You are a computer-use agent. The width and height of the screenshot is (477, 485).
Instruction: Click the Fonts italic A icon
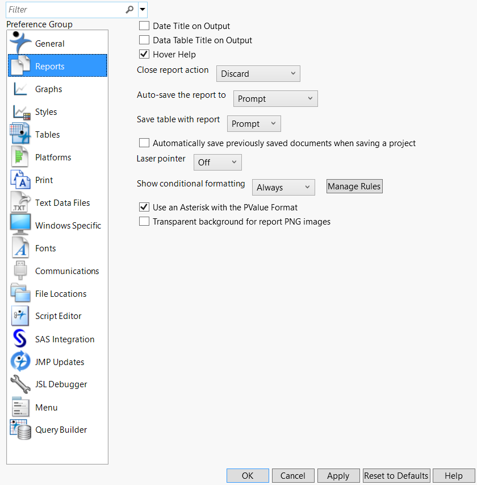pyautogui.click(x=20, y=248)
